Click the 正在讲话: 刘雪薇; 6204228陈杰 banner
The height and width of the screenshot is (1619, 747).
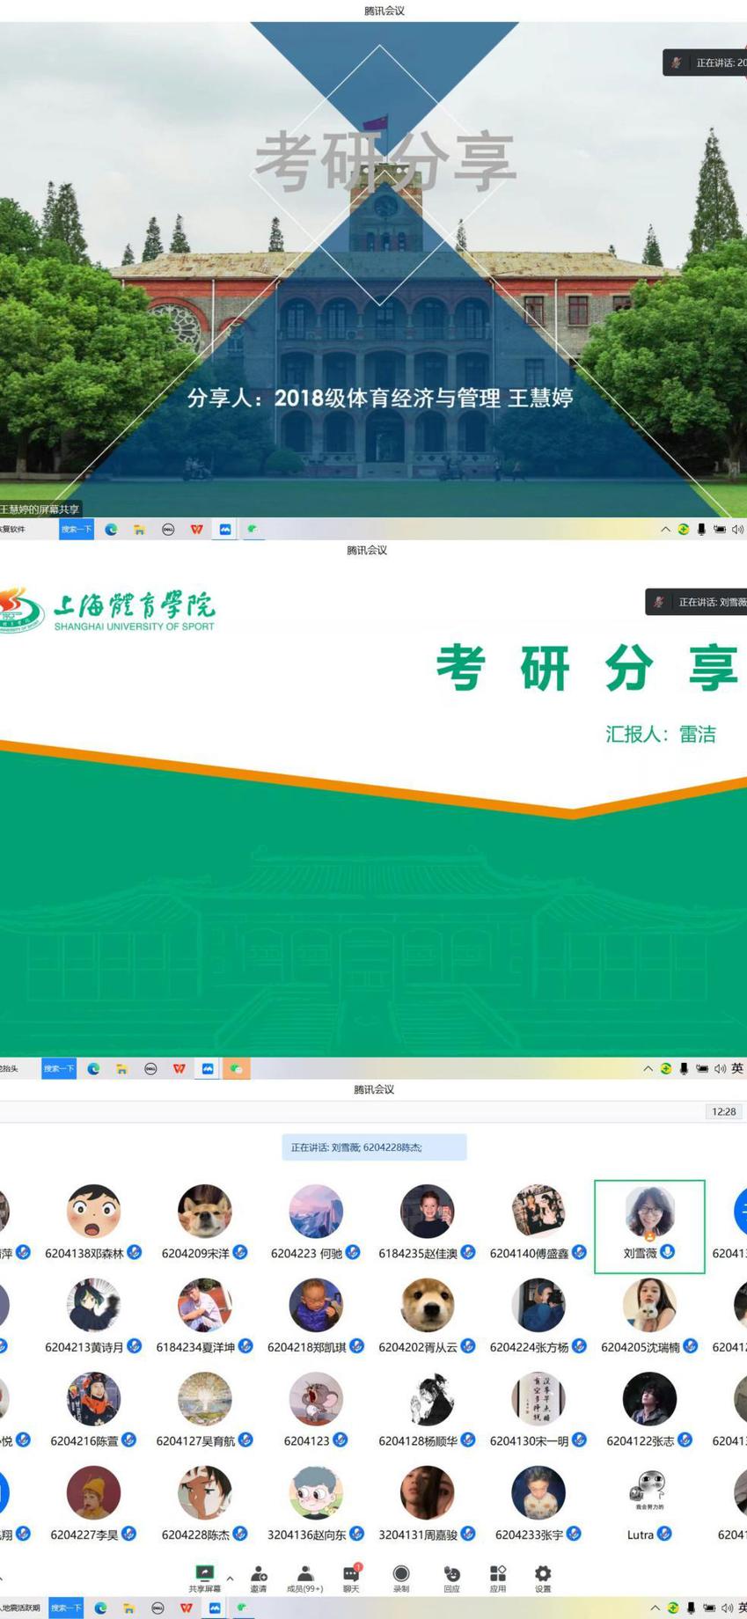374,1147
